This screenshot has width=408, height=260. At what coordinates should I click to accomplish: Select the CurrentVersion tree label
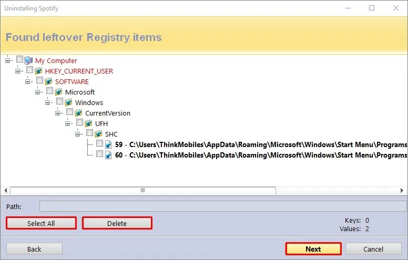click(108, 113)
